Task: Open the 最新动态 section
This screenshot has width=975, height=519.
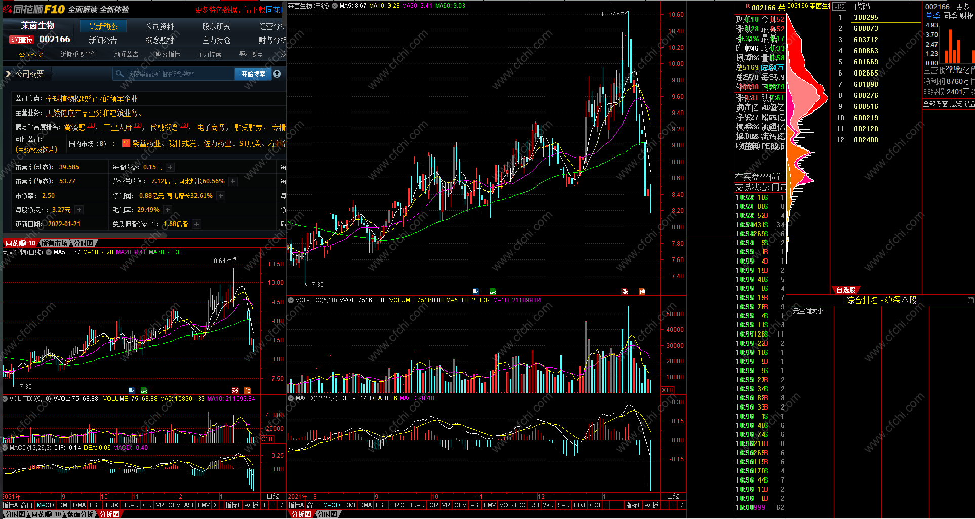Action: click(x=103, y=26)
